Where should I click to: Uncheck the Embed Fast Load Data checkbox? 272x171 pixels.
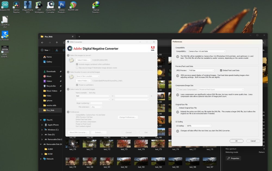(x=221, y=70)
